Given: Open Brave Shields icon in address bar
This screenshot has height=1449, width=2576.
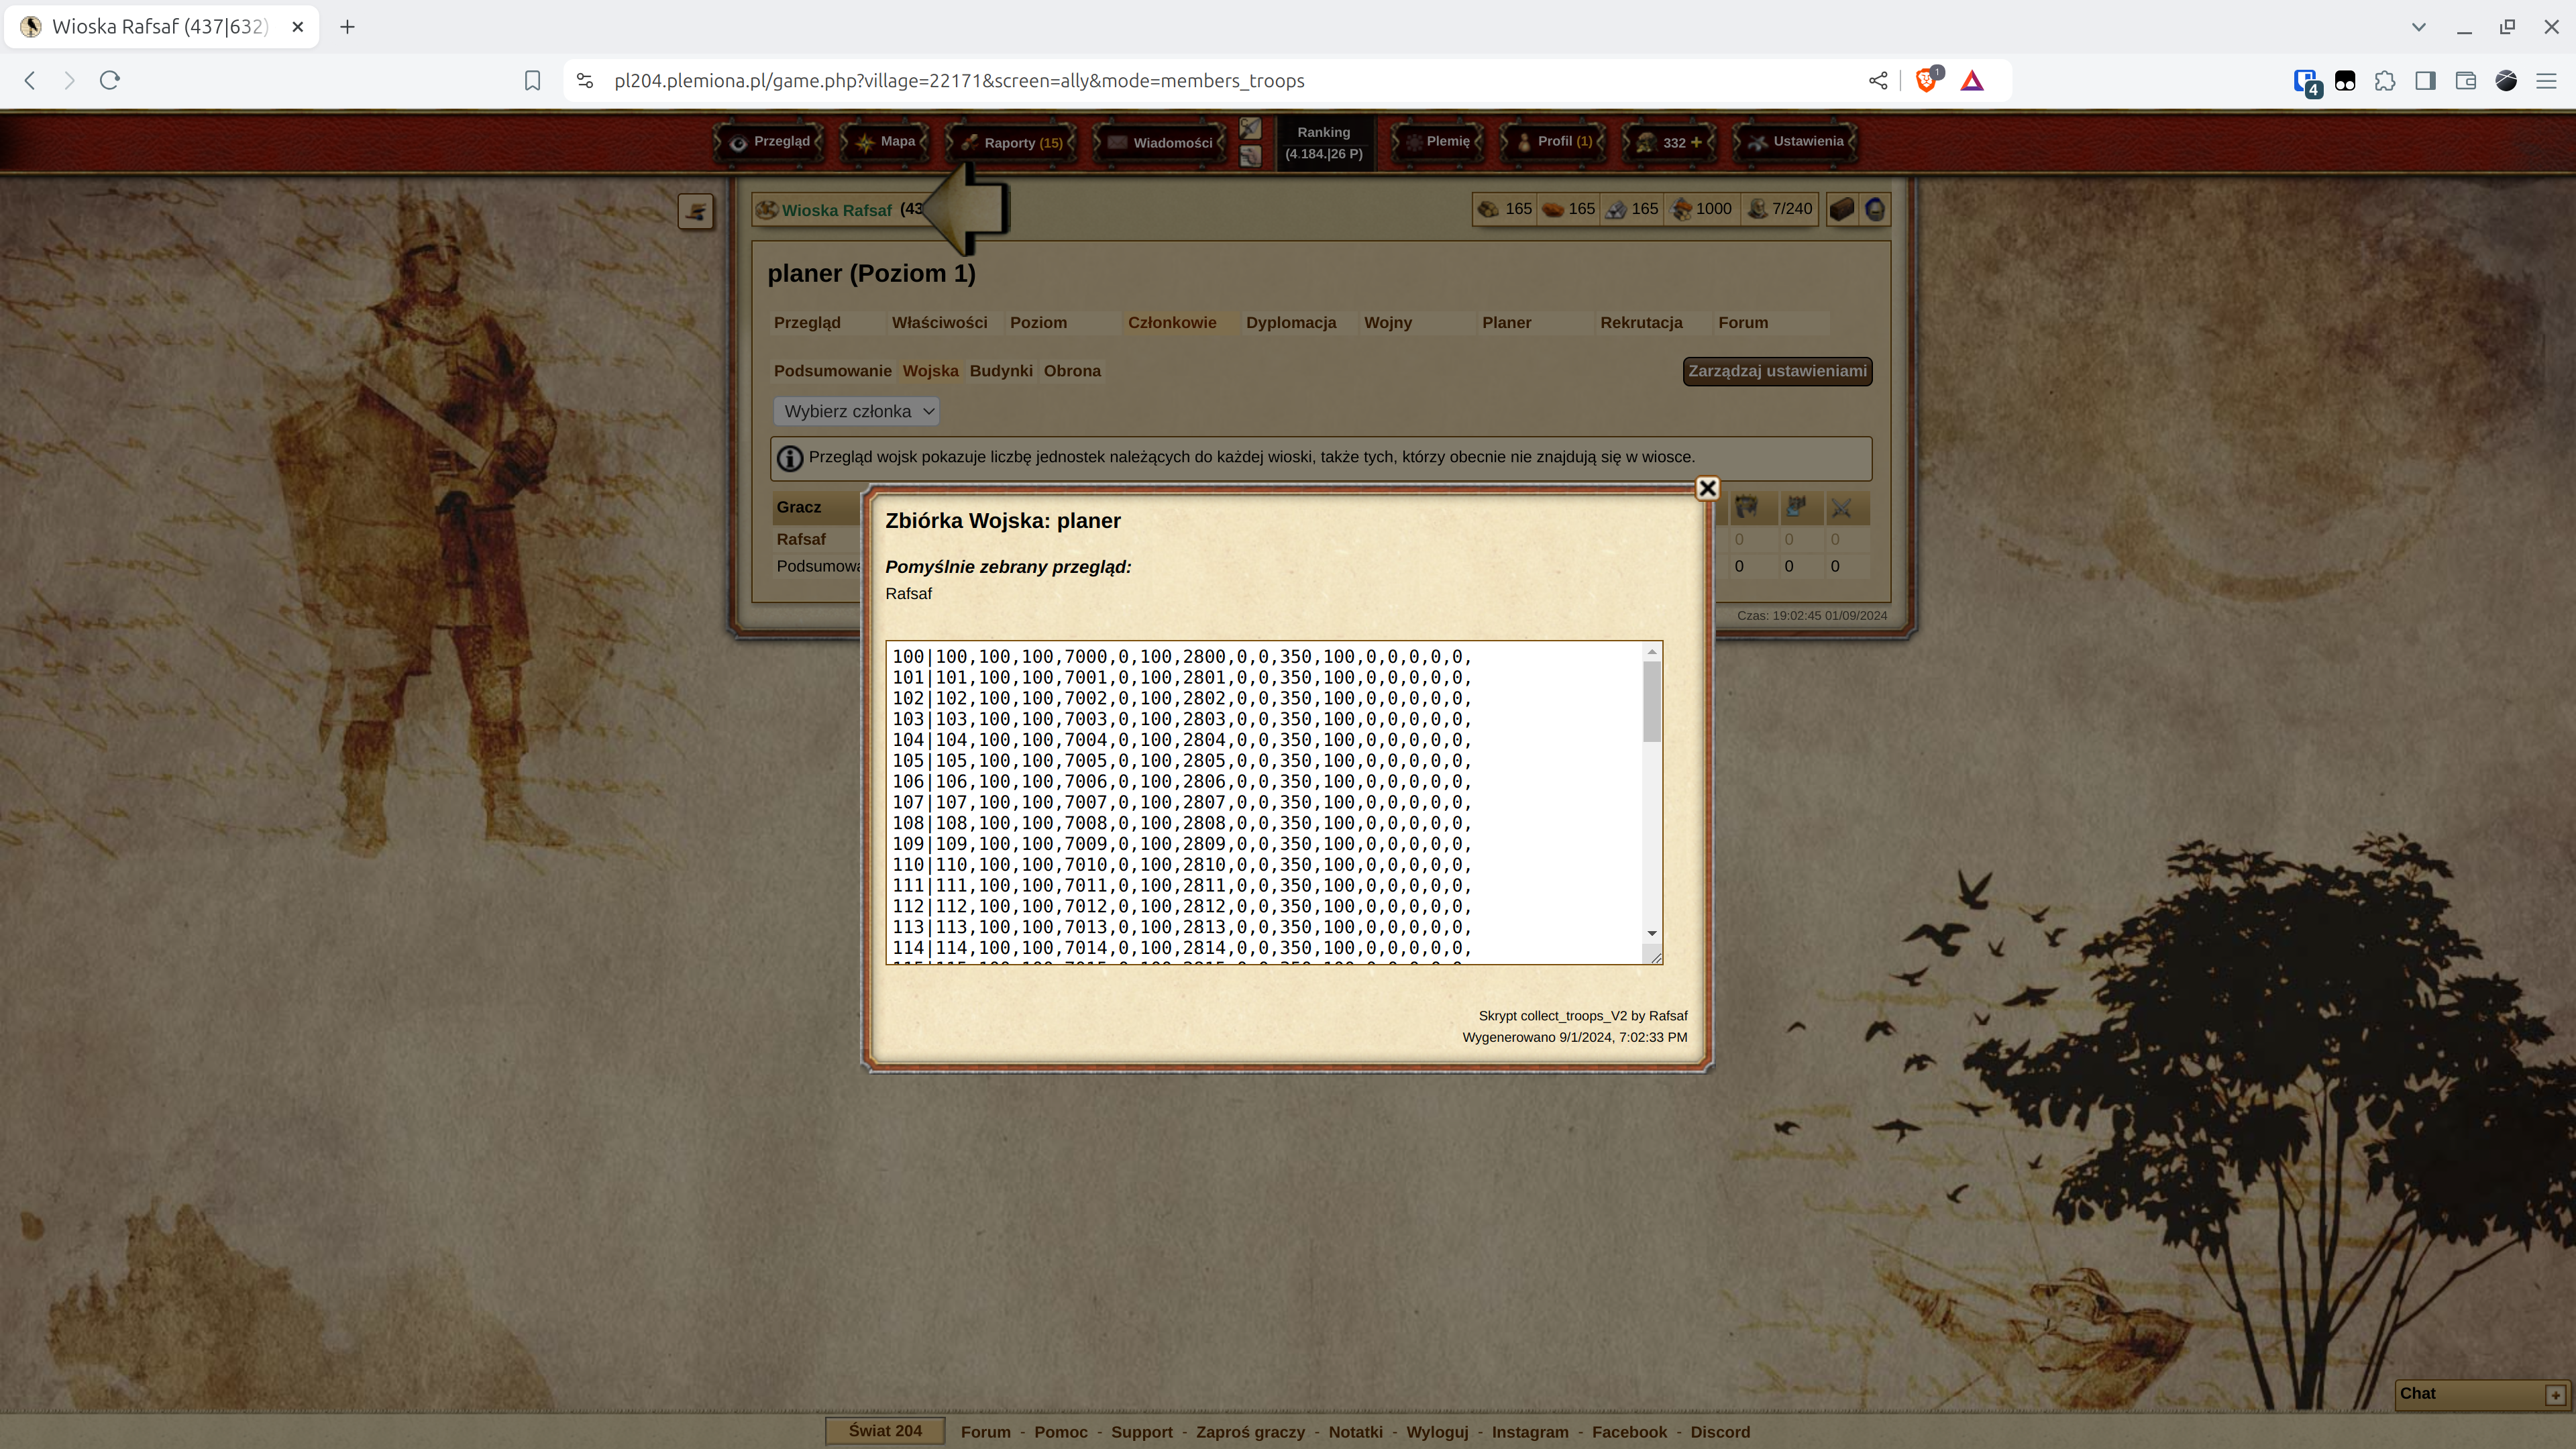Looking at the screenshot, I should pyautogui.click(x=1925, y=81).
